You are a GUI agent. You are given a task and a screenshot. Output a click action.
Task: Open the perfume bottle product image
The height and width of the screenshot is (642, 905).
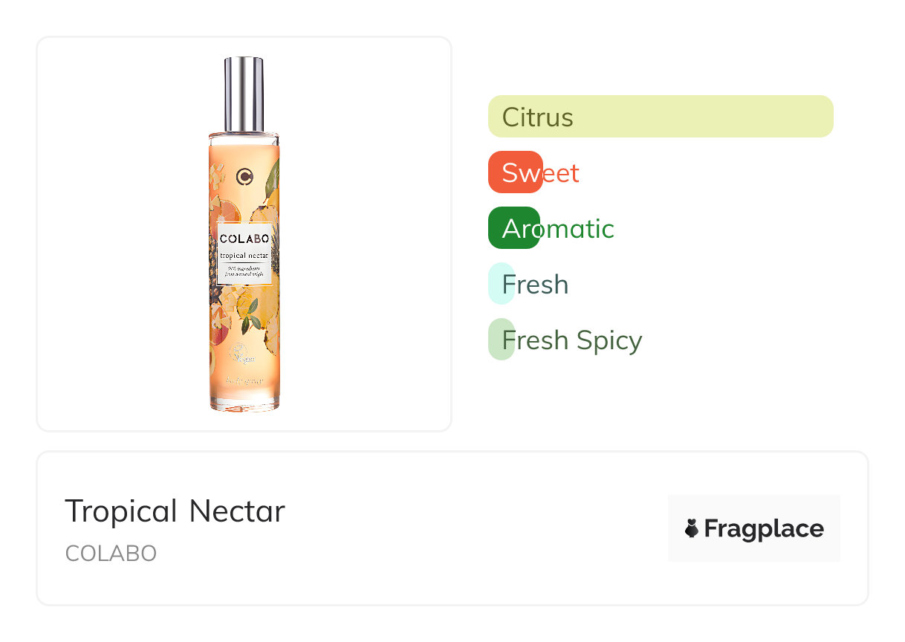point(244,234)
